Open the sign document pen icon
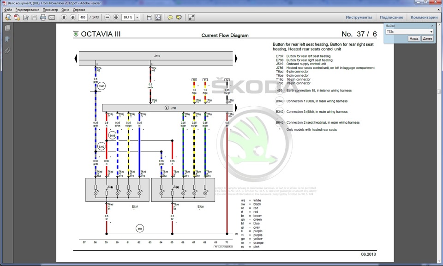The image size is (443, 266). [26, 18]
